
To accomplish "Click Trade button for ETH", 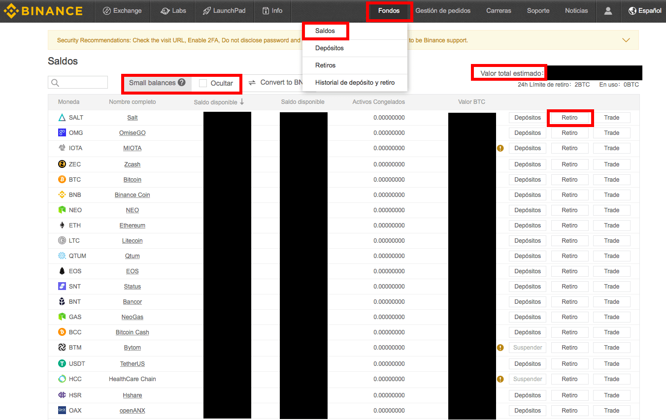I will [x=612, y=226].
